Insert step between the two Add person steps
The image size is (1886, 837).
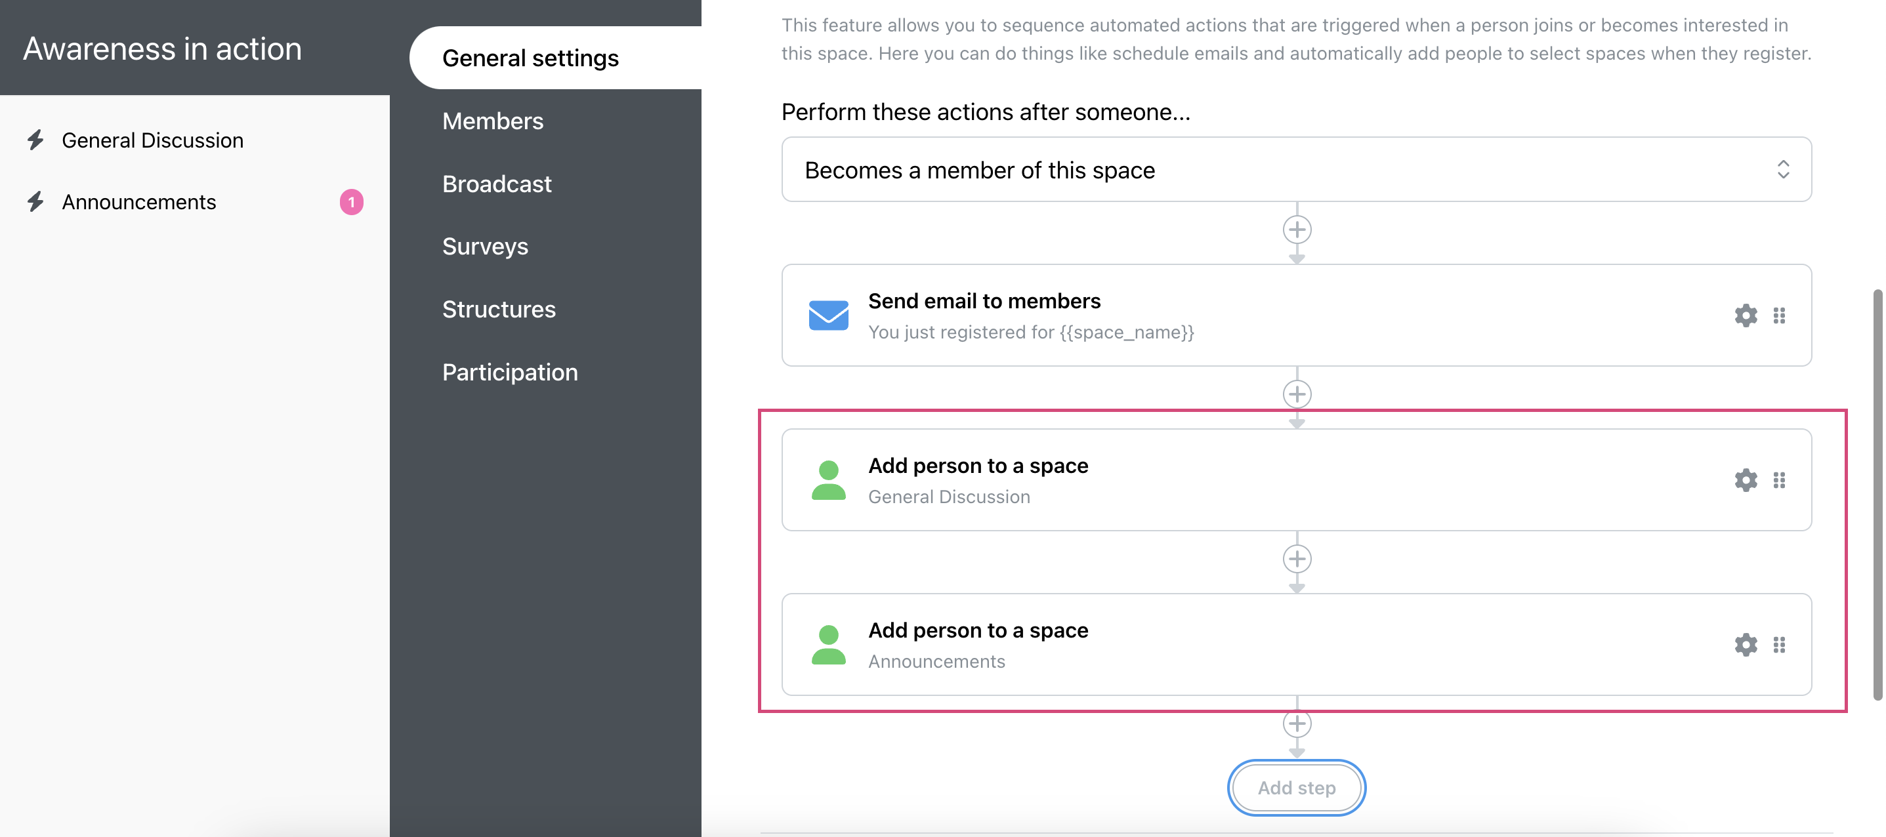pyautogui.click(x=1297, y=559)
